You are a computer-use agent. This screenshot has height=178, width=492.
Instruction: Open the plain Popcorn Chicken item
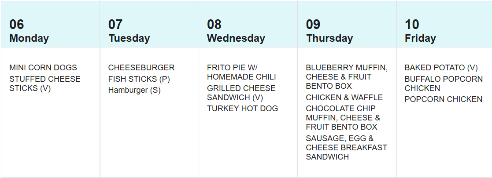[443, 99]
